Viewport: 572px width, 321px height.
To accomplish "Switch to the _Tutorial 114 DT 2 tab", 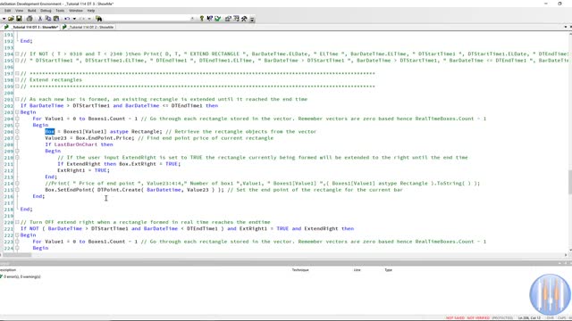I will coord(88,27).
